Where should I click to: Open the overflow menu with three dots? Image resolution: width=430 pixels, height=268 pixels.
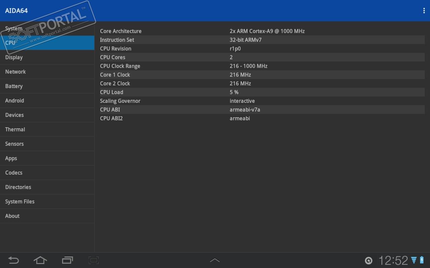[x=424, y=11]
